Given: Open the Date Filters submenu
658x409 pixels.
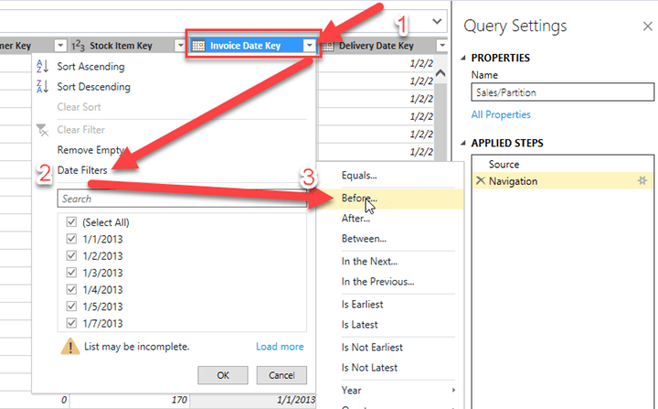Looking at the screenshot, I should click(82, 170).
